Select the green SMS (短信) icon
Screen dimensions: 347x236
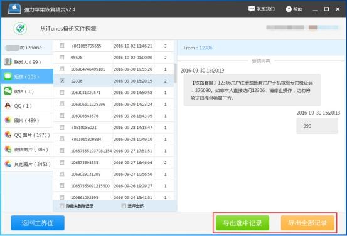pyautogui.click(x=8, y=76)
